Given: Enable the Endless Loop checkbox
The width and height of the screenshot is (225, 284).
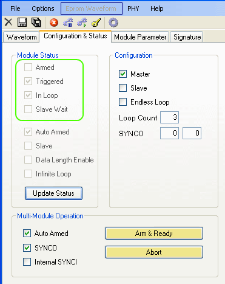Looking at the screenshot, I should 123,102.
